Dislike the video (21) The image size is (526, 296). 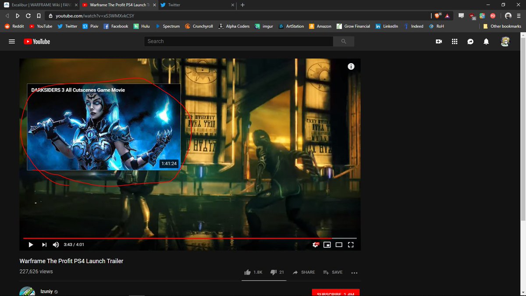coord(277,272)
